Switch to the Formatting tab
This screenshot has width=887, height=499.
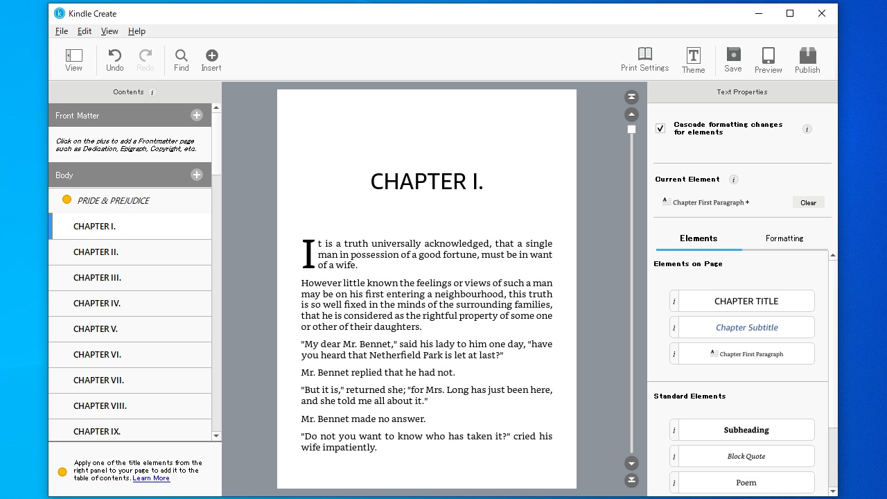[x=784, y=238]
